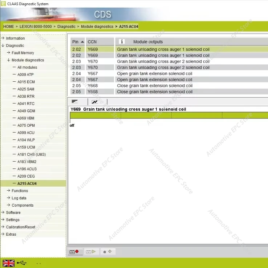Screen dimensions: 268x268
Task: Sort by the Pin column sort arrow
Action: (82, 42)
